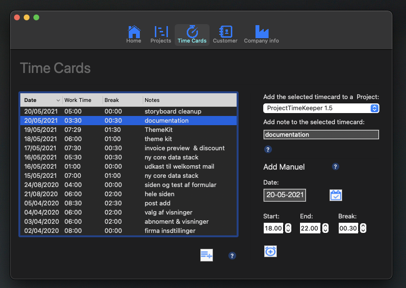Open the Customer section
Image resolution: width=406 pixels, height=288 pixels.
click(225, 35)
